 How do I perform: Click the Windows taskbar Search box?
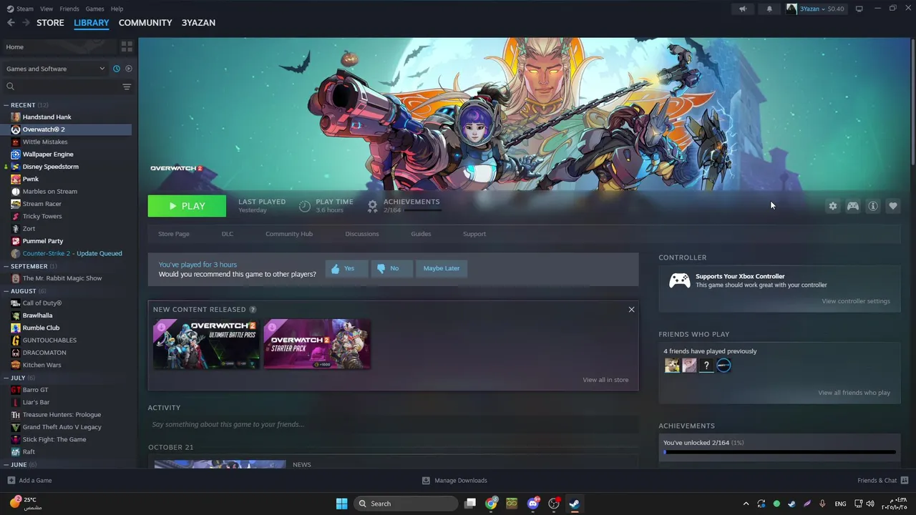pyautogui.click(x=406, y=504)
